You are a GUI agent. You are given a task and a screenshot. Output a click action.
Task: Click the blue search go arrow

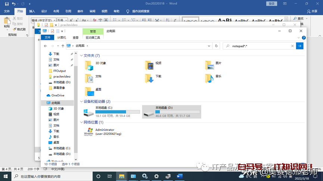tap(299, 46)
